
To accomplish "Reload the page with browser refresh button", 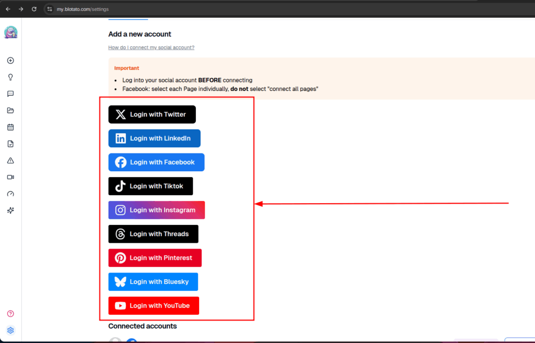I will [x=34, y=9].
